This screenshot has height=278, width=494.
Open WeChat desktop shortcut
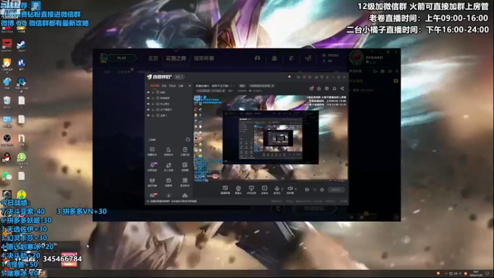click(7, 177)
